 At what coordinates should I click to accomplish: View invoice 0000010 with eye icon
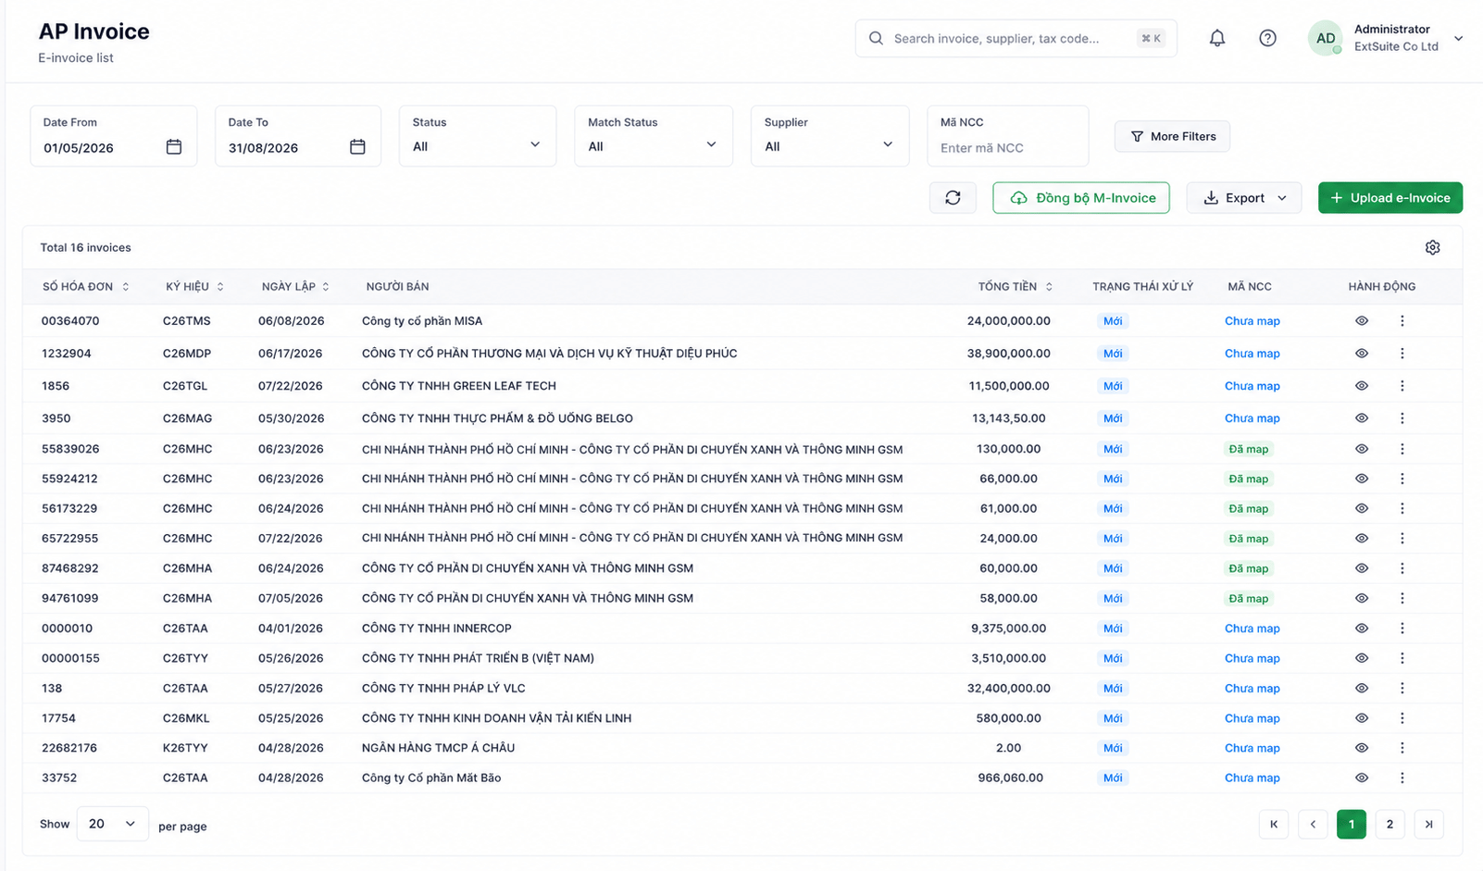point(1362,628)
